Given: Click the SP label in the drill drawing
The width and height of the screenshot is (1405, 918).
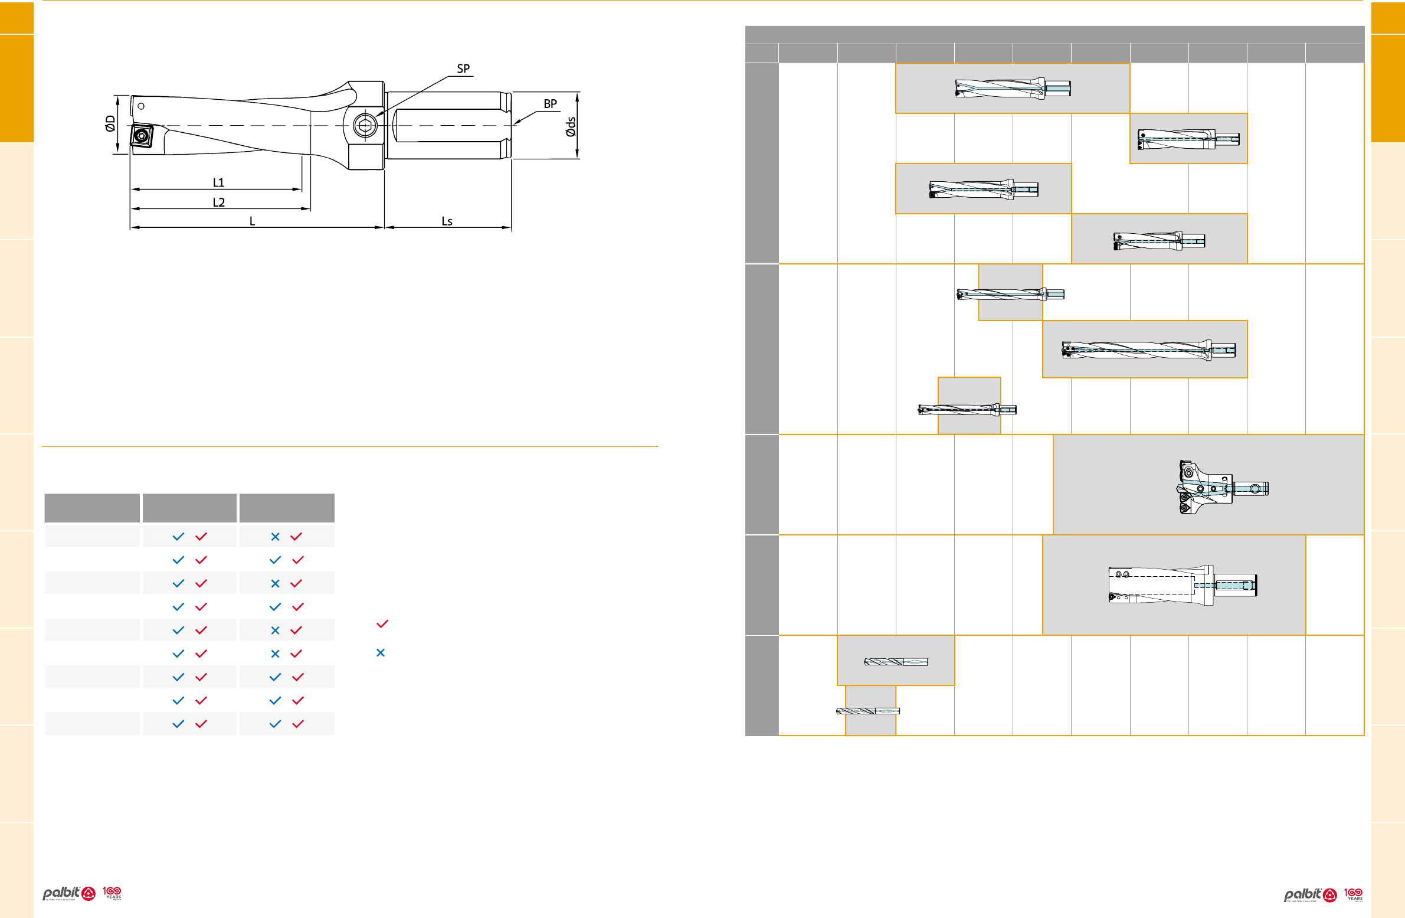Looking at the screenshot, I should pyautogui.click(x=463, y=68).
